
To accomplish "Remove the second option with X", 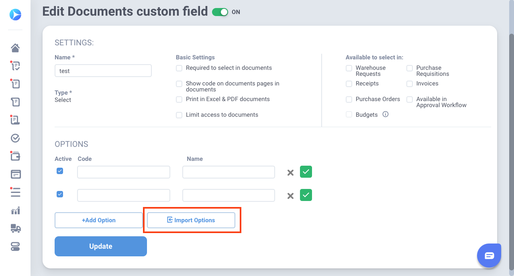I will click(x=290, y=196).
